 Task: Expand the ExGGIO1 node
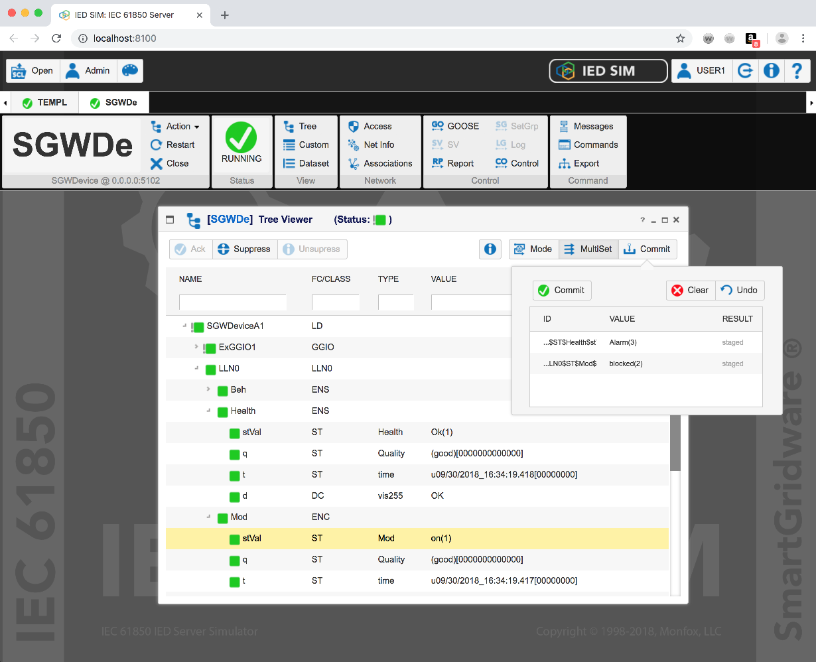[x=196, y=347]
